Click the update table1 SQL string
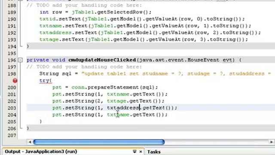Image resolution: width=275 pixels, height=155 pixels. tap(176, 74)
